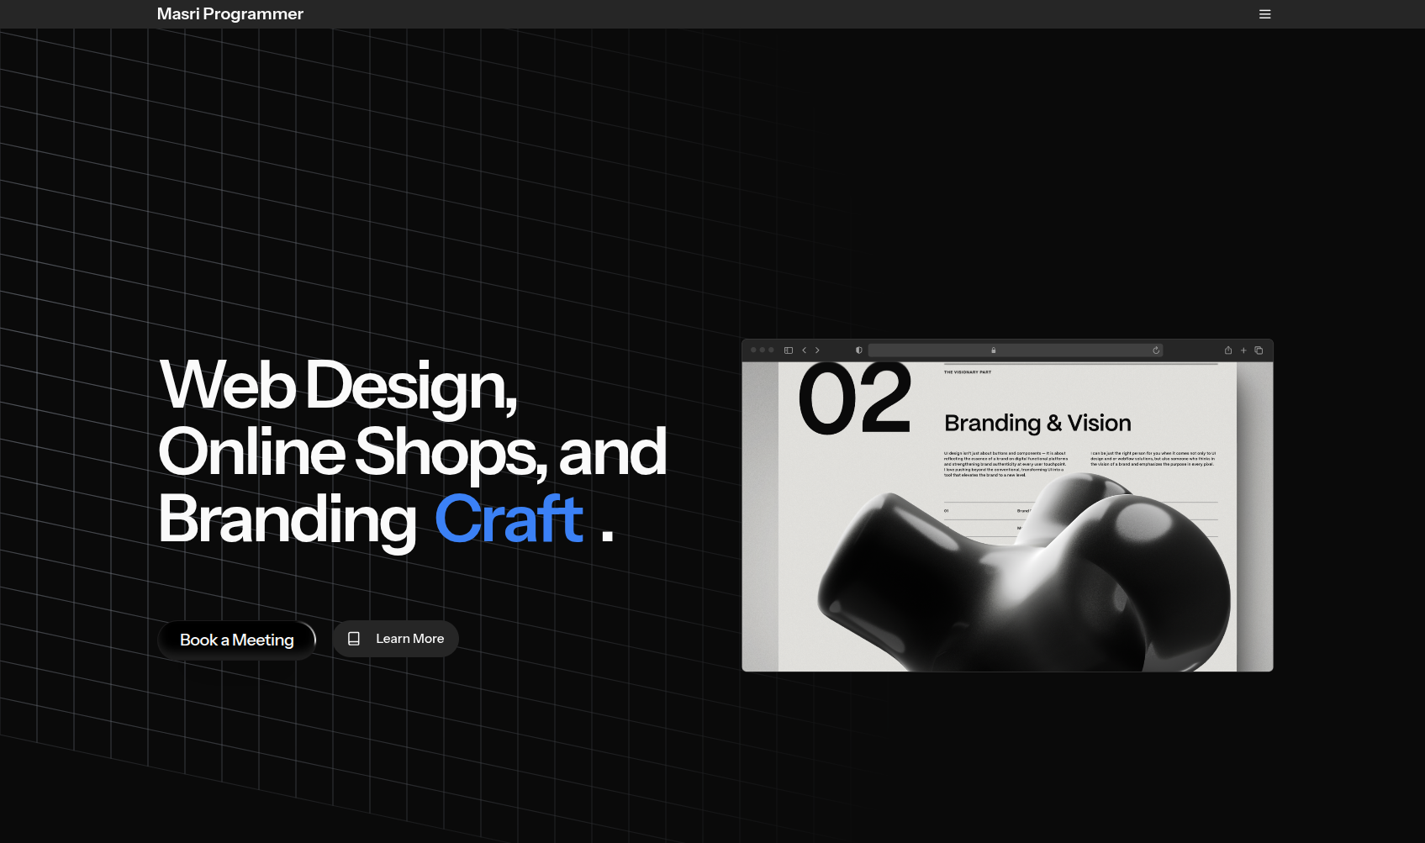Click the blue word Craft

point(509,519)
